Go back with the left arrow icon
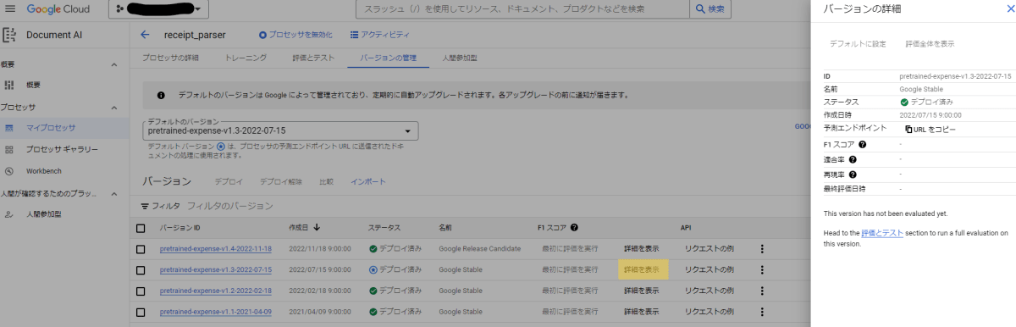Viewport: 1016px width, 327px height. (x=145, y=35)
